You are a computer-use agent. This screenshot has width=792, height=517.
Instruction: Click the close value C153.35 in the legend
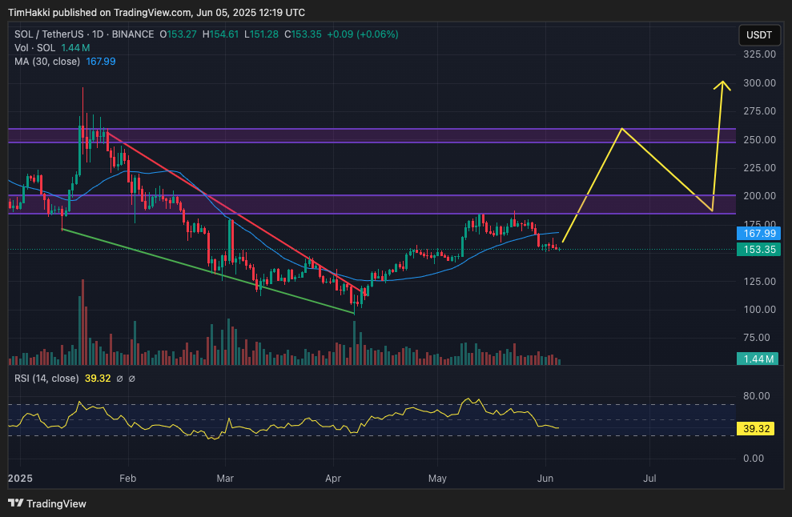pyautogui.click(x=303, y=34)
